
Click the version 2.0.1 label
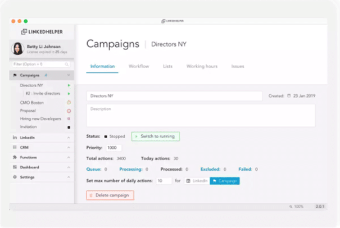(320, 206)
